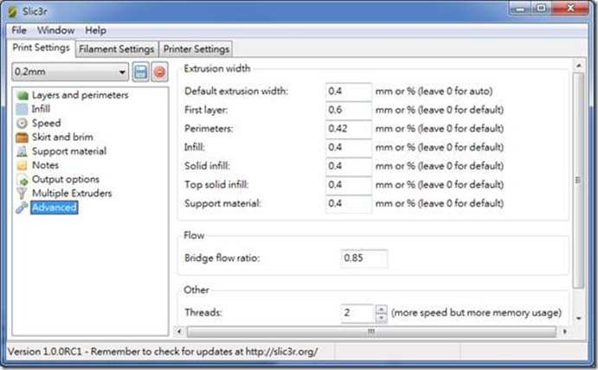Click the Default extrusion width field

(349, 92)
